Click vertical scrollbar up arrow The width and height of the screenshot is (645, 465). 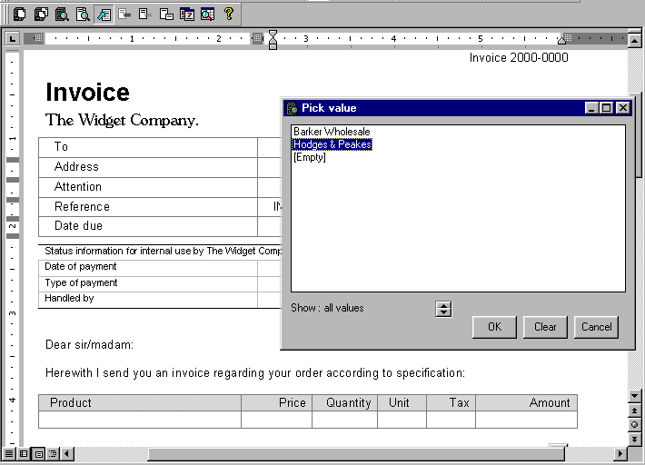634,41
